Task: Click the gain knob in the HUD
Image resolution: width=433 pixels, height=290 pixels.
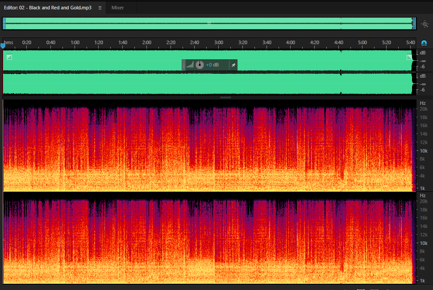Action: click(200, 65)
